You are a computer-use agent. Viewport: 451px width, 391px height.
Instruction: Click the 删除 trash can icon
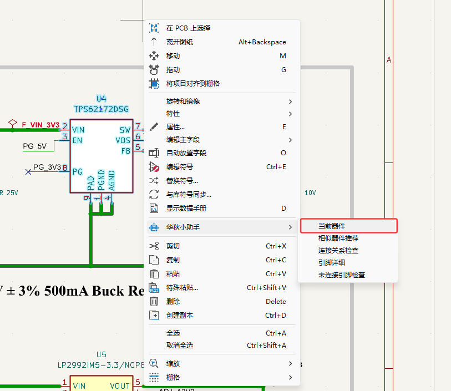(154, 302)
